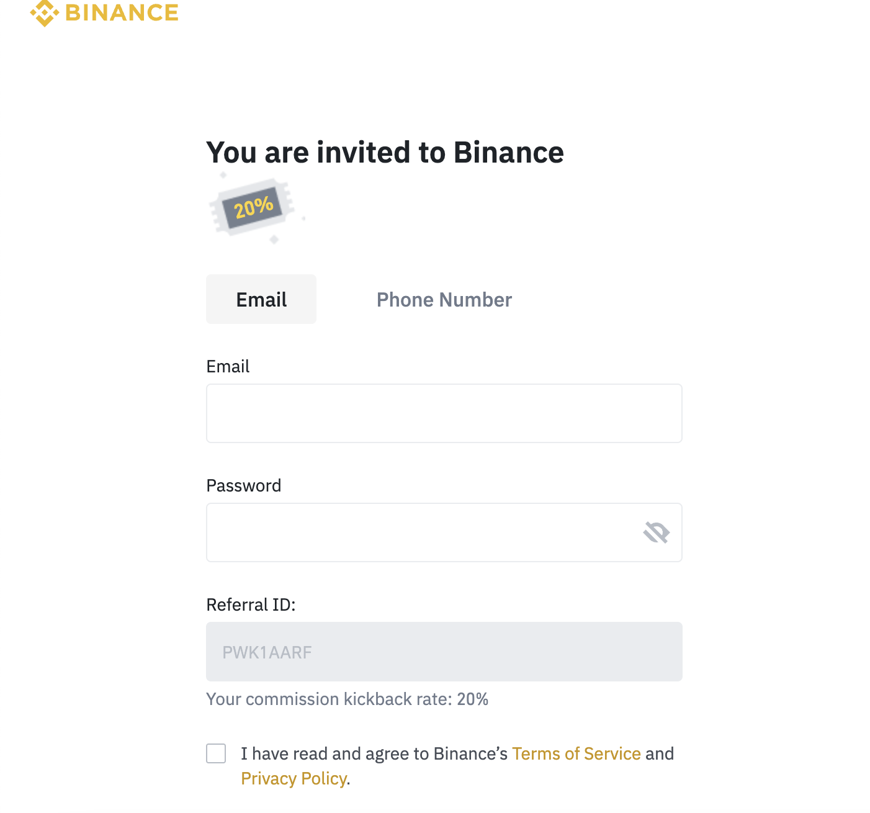The height and width of the screenshot is (813, 870).
Task: Click the "You are invited to Binance" heading
Action: coord(385,153)
